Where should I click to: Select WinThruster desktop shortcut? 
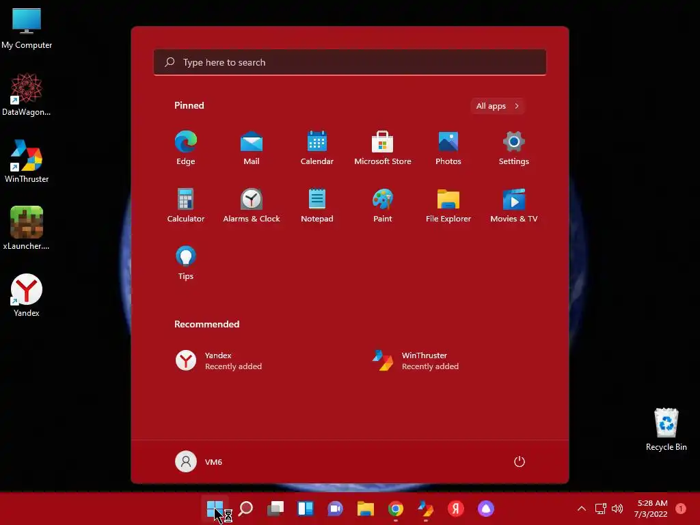[x=27, y=161]
